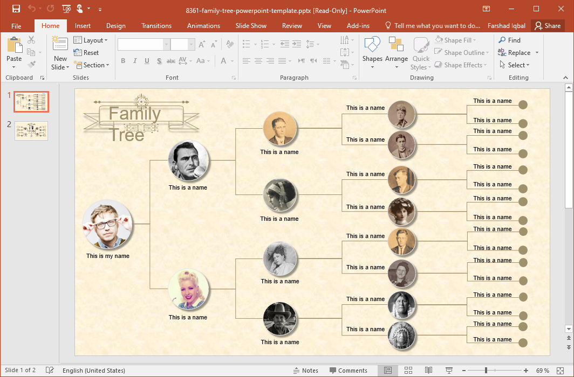Switch to Reading View
The width and height of the screenshot is (574, 377).
pos(428,371)
